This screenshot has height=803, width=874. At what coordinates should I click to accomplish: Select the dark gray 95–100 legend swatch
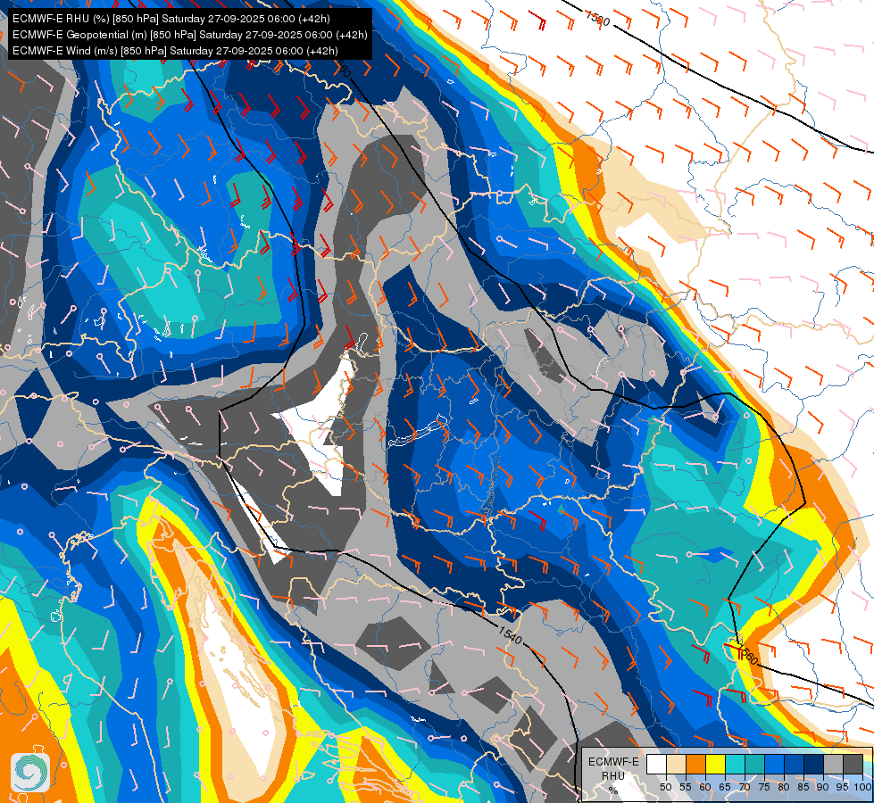(x=853, y=764)
